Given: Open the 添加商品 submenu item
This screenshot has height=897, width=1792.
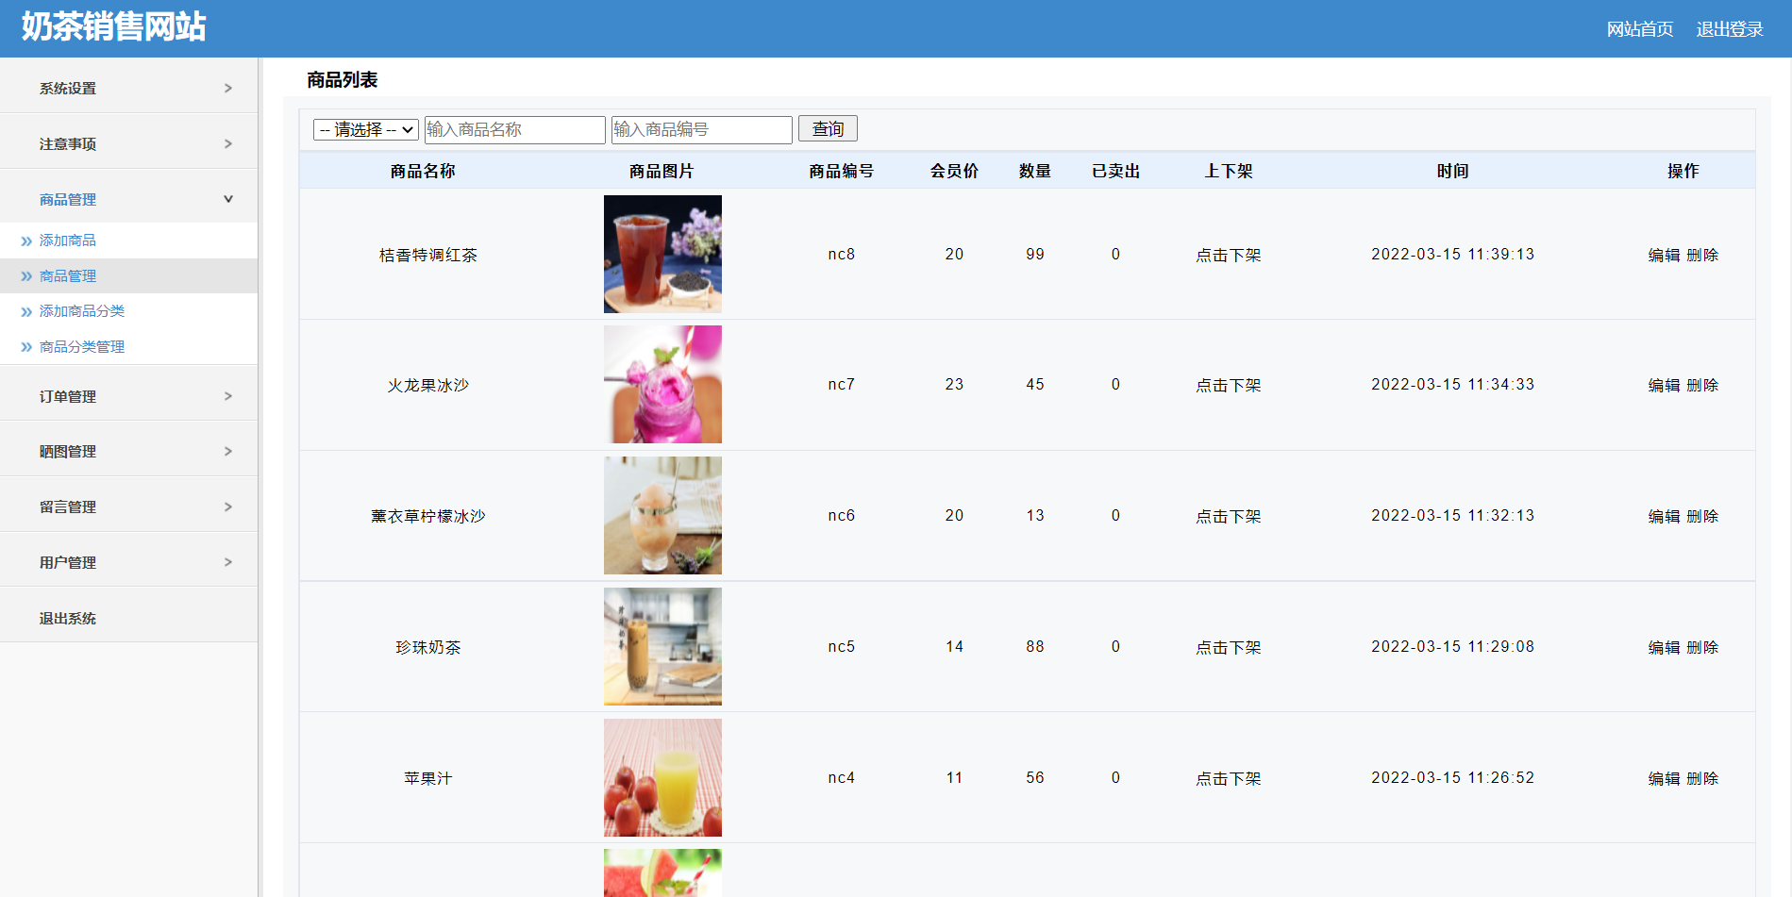Looking at the screenshot, I should pos(68,241).
